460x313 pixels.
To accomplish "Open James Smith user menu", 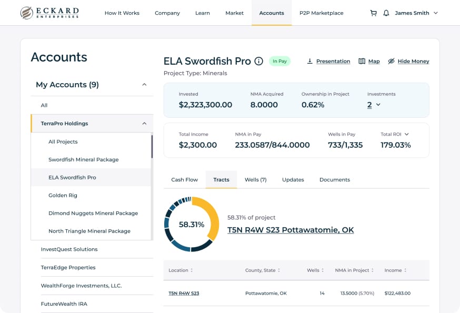I will click(416, 13).
